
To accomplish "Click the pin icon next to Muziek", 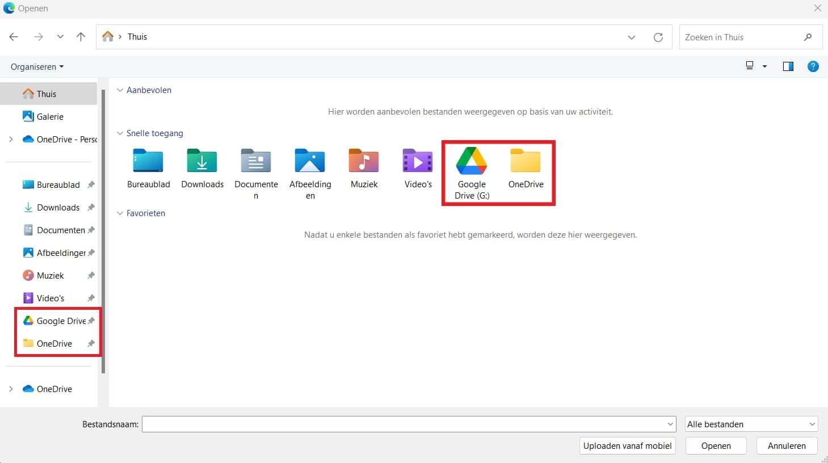I will [91, 275].
